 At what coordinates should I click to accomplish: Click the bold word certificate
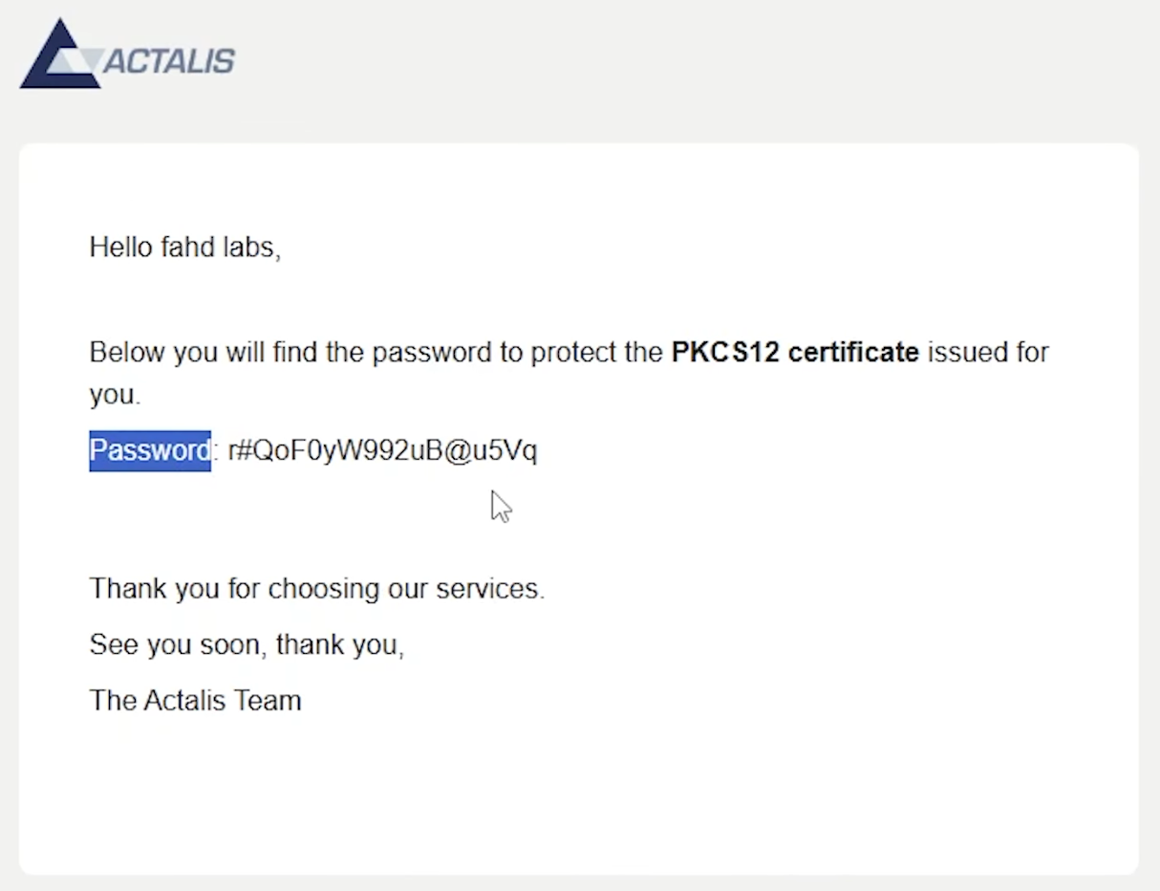click(x=853, y=353)
